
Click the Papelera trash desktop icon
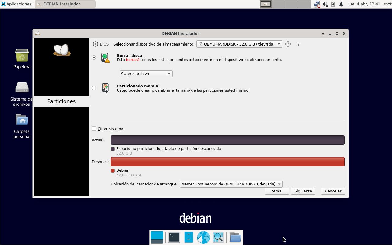click(x=22, y=56)
